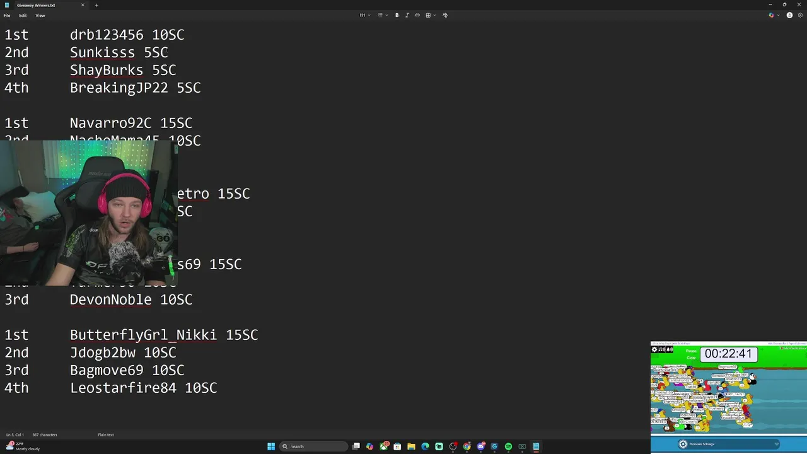Click the Premium Settings bar

tap(729, 444)
